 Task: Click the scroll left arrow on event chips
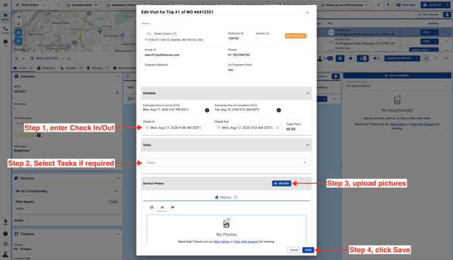coord(58,5)
